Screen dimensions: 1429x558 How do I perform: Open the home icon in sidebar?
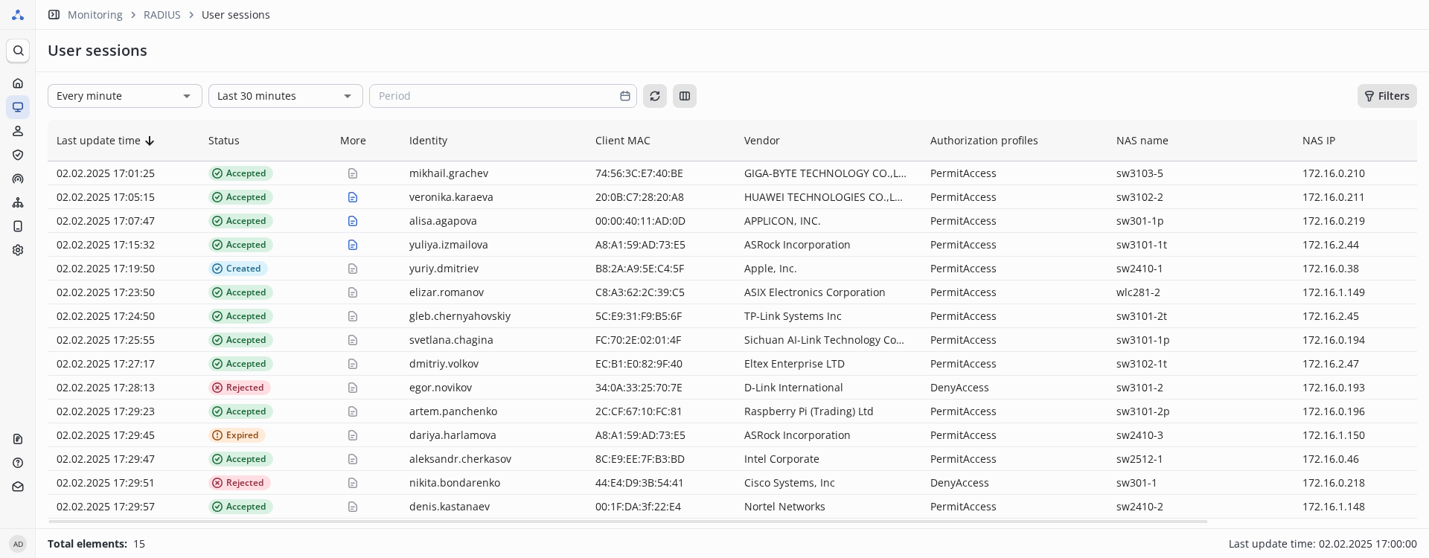click(18, 83)
